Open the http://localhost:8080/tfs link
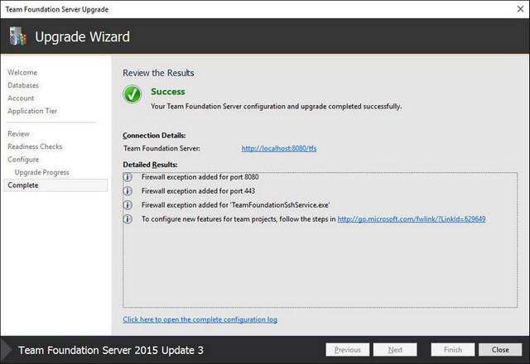Viewport: 530px width, 364px height. tap(279, 148)
